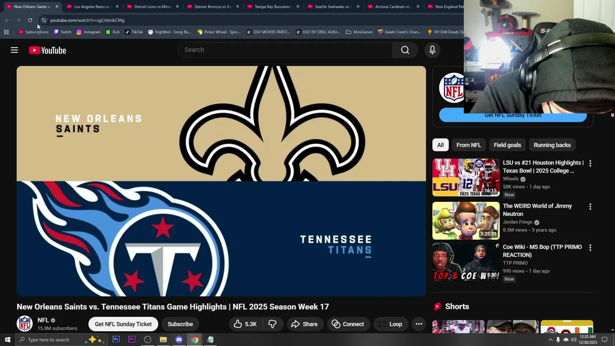This screenshot has width=615, height=346.
Task: Click the YouTube logo
Action: click(x=47, y=50)
